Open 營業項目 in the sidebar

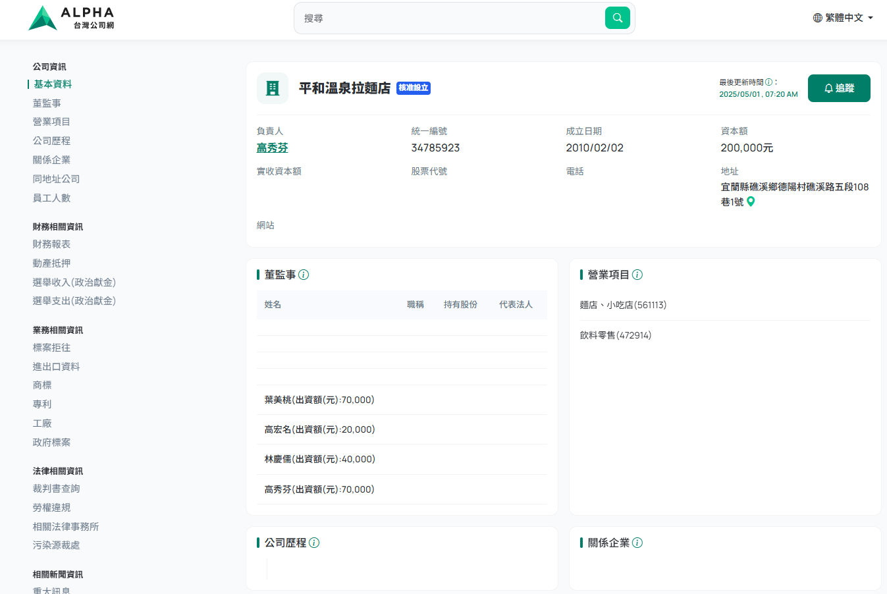(x=51, y=122)
